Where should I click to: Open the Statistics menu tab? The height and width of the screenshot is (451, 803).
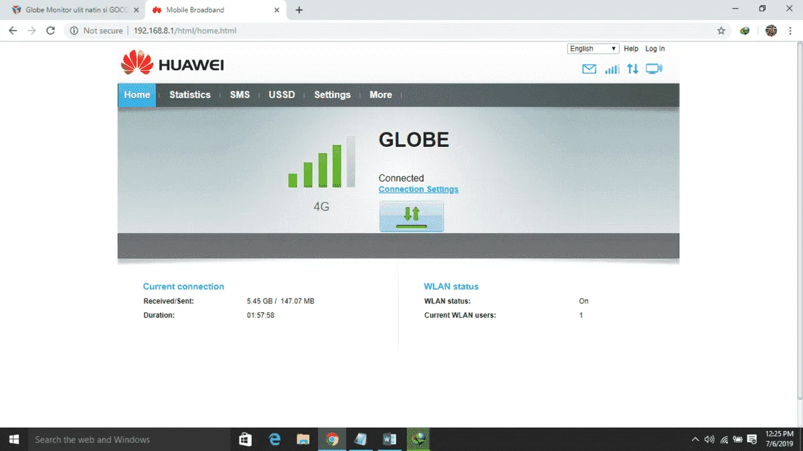pyautogui.click(x=190, y=95)
